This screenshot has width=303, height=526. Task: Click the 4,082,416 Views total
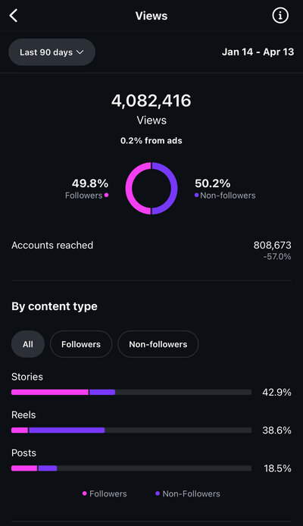(x=151, y=101)
